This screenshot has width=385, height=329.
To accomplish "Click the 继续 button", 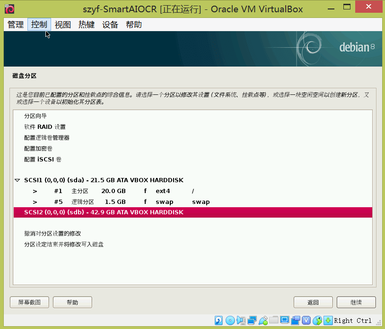I will 356,302.
